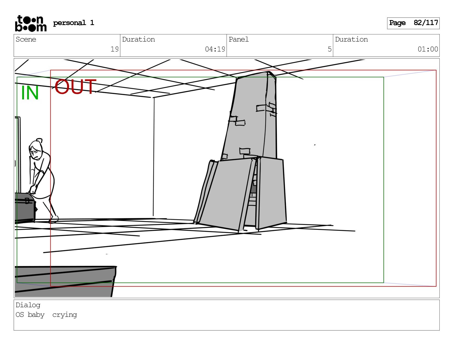Select the Scene label
Viewport: 454px width, 351px height.
tap(26, 39)
